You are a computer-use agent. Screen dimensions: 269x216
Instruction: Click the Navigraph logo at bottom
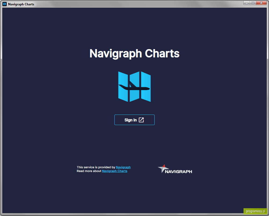[x=175, y=169]
